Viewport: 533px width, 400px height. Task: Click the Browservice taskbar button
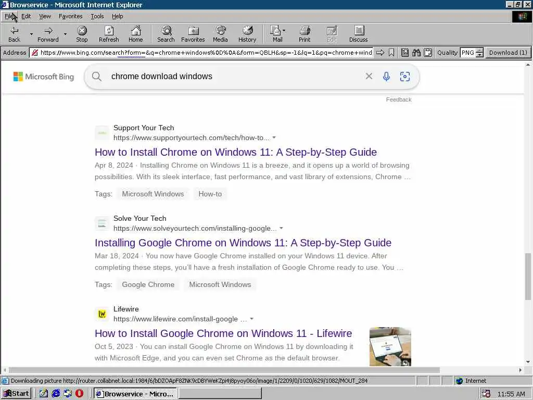tap(135, 394)
